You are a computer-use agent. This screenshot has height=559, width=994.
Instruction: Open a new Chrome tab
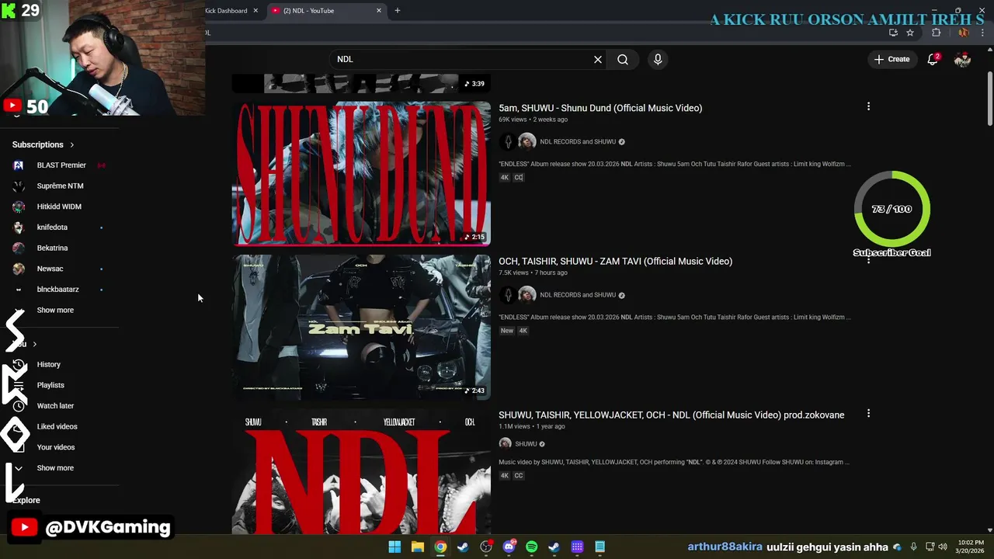(398, 11)
